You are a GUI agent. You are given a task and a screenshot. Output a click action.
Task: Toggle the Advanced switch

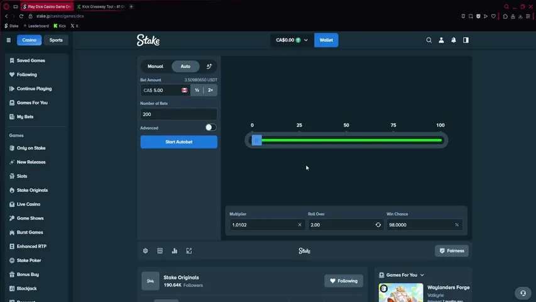tap(211, 128)
